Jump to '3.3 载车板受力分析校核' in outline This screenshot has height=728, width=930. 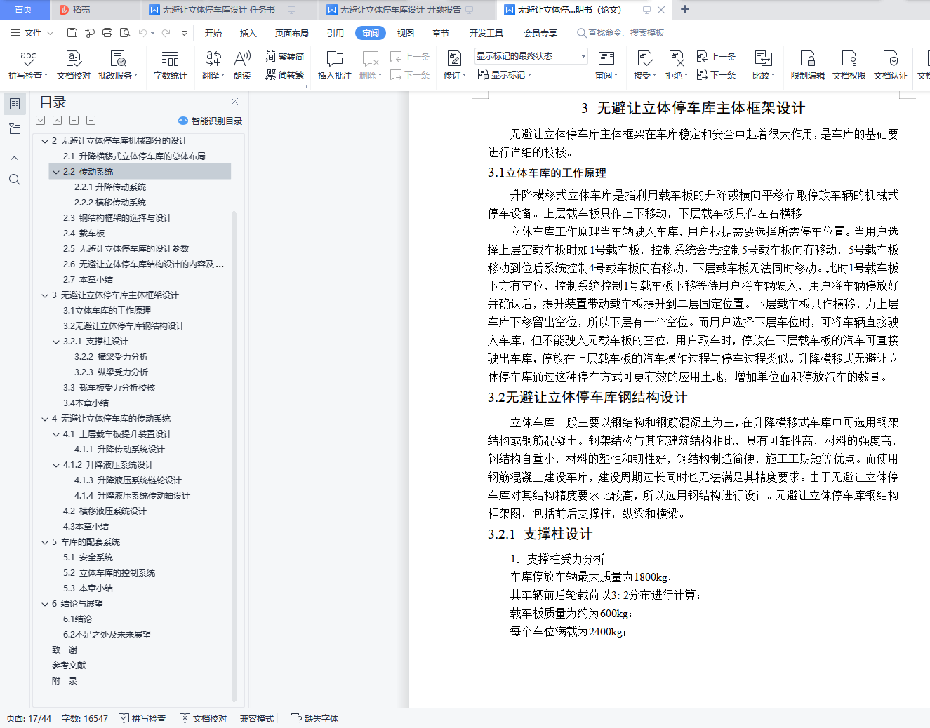pyautogui.click(x=109, y=388)
